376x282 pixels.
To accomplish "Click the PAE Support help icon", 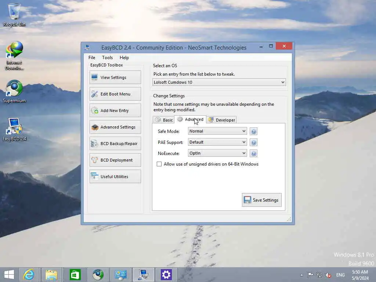I will [253, 142].
